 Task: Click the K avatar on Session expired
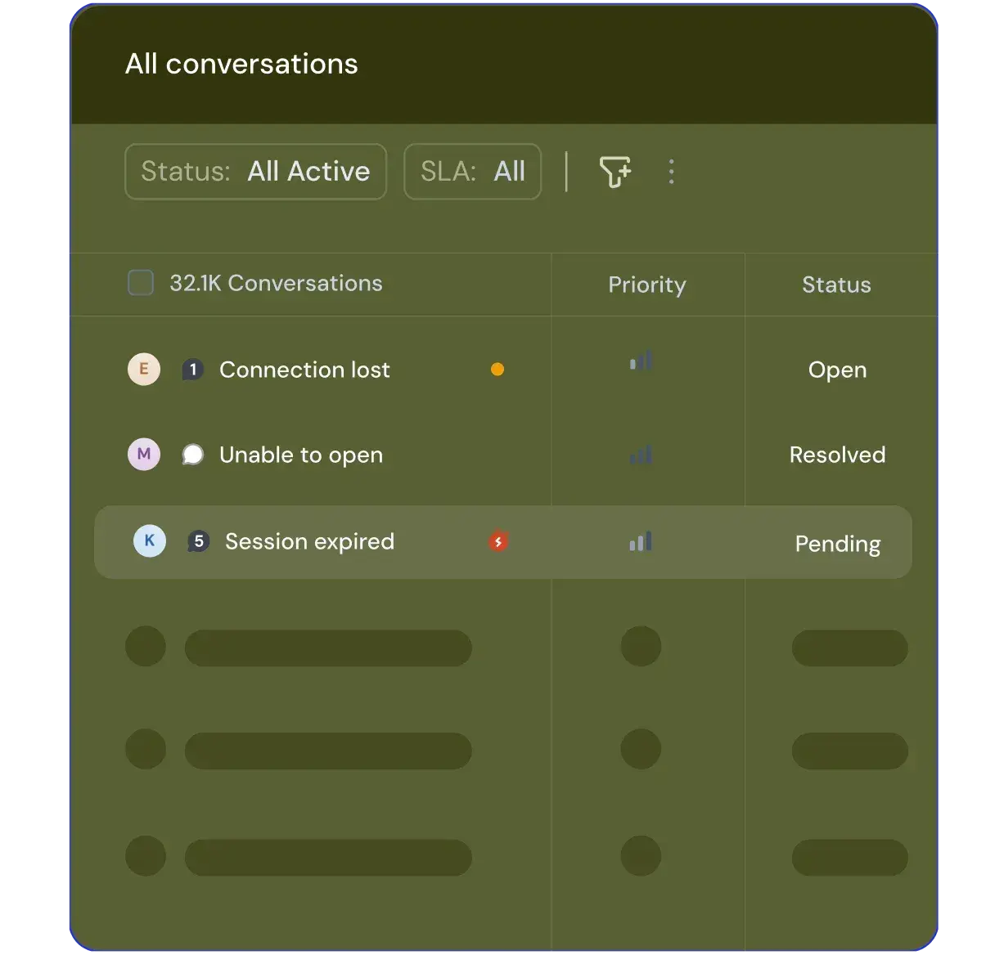150,541
